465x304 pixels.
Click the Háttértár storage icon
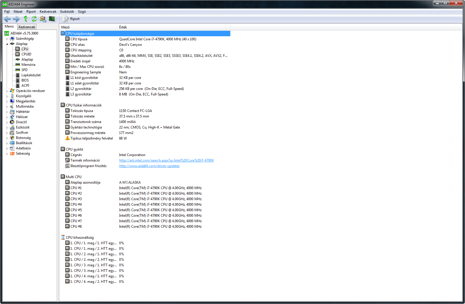click(12, 112)
